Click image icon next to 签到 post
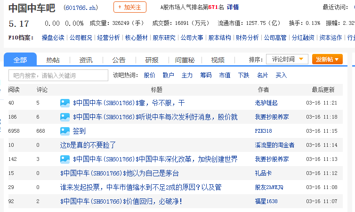 pyautogui.click(x=65, y=131)
